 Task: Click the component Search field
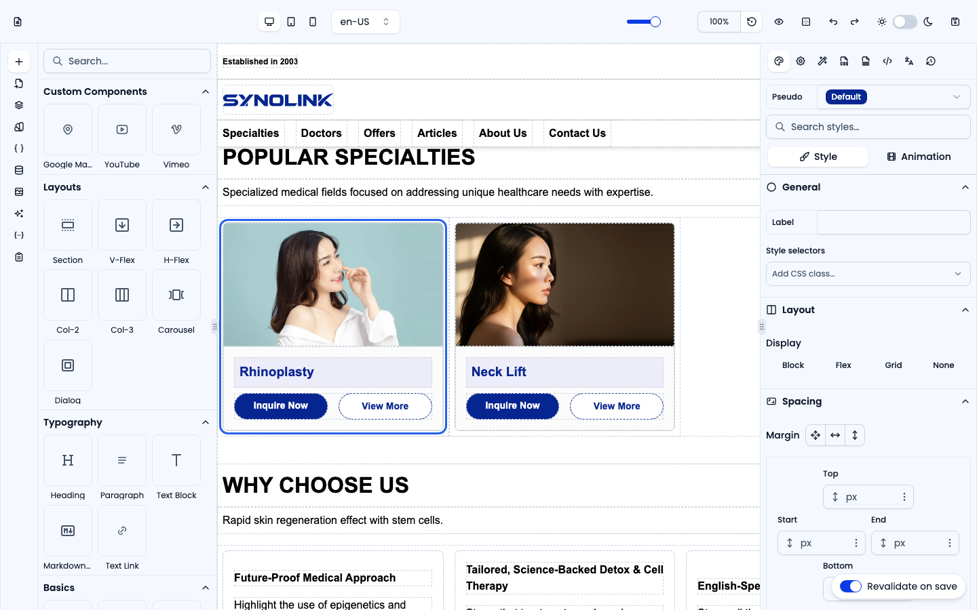coord(128,61)
